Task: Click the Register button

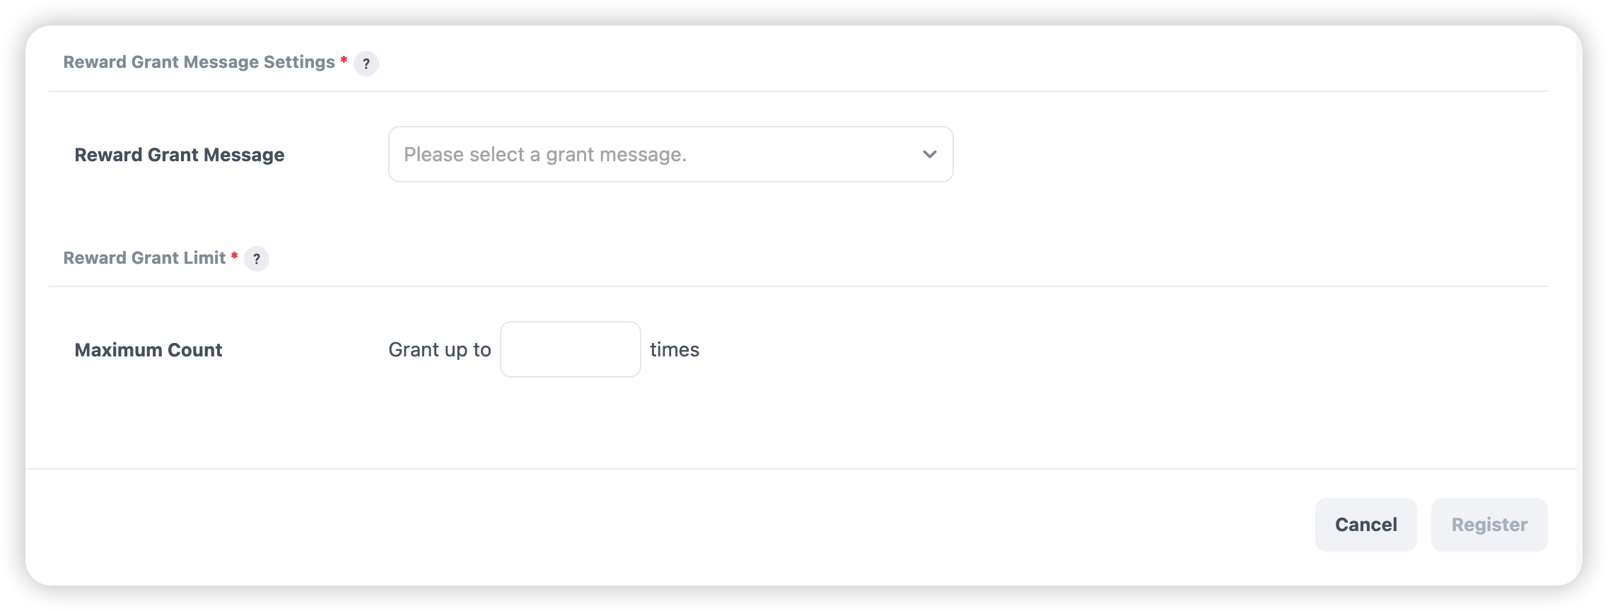Action: point(1488,525)
